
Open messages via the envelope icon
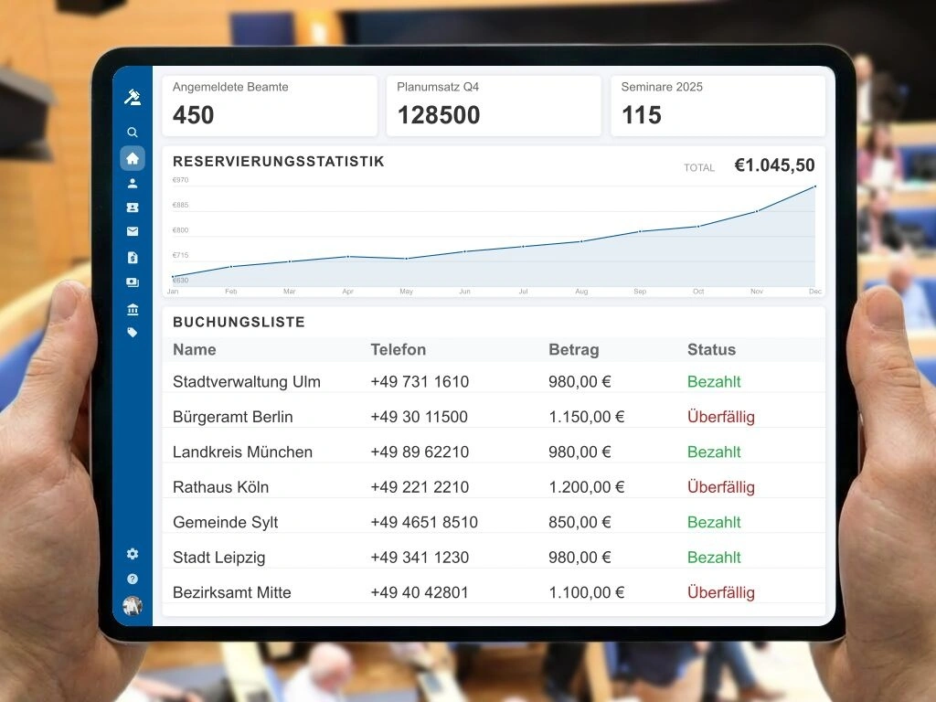pyautogui.click(x=133, y=232)
